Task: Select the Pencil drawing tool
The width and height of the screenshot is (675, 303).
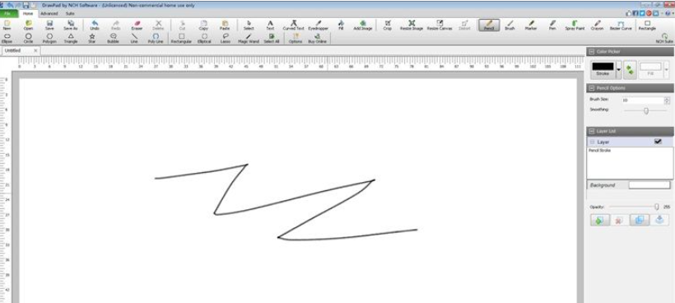Action: 488,25
